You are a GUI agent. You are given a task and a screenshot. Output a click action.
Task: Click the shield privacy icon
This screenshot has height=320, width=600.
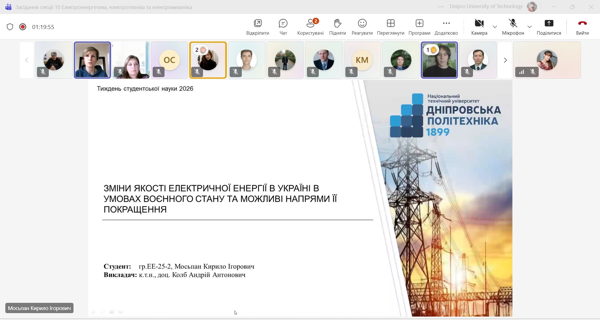10,27
